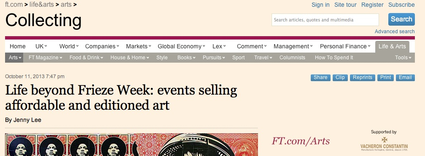
Task: Focus the search articles input field
Action: (x=325, y=20)
